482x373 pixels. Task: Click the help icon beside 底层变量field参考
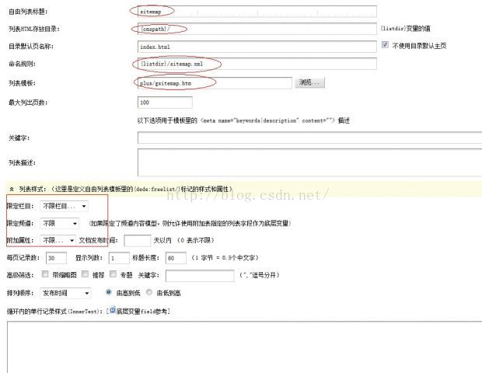pyautogui.click(x=113, y=311)
